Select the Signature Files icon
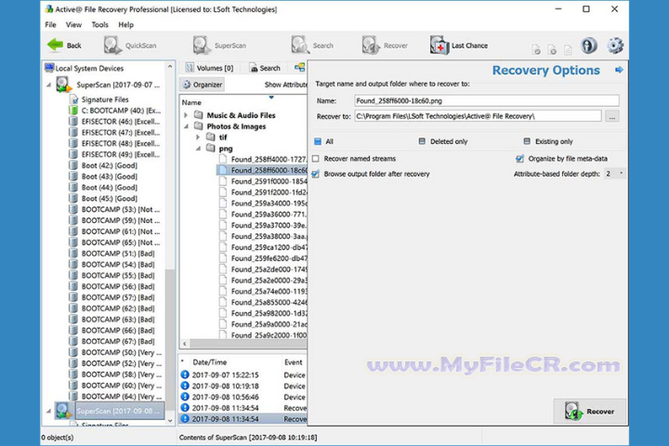 click(73, 99)
